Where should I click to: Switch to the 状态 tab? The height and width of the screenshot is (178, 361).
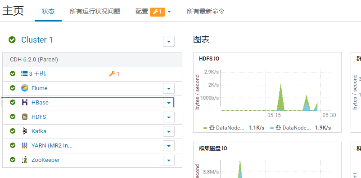click(48, 12)
